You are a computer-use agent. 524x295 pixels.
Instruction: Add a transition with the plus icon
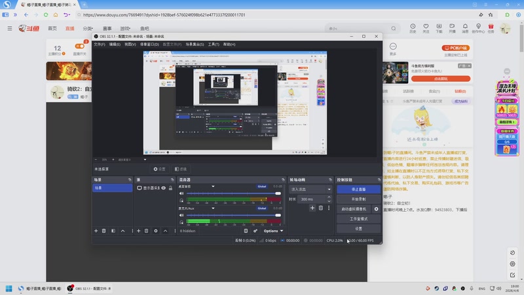[x=312, y=208]
